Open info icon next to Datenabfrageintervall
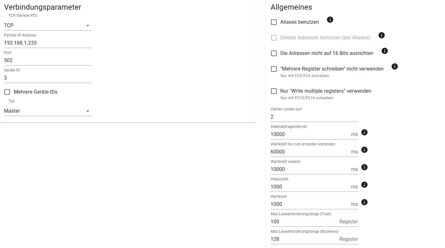 point(364,132)
